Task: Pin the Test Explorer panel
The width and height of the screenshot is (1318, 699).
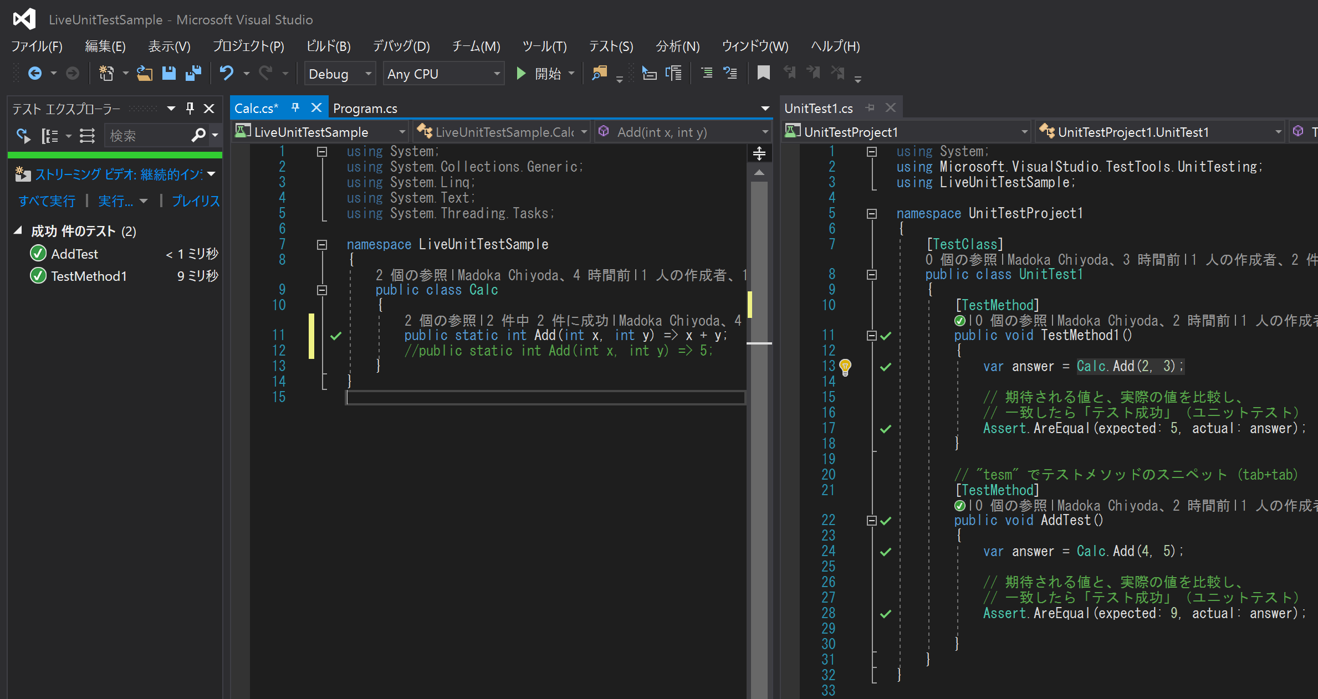Action: (x=190, y=109)
